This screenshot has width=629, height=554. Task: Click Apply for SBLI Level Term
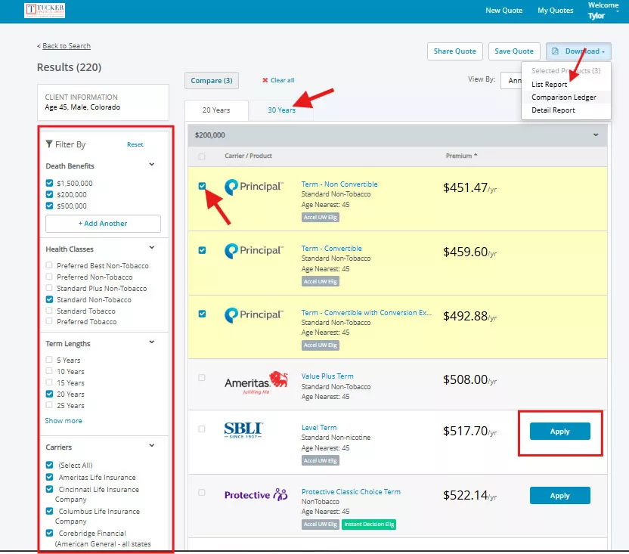pos(559,432)
